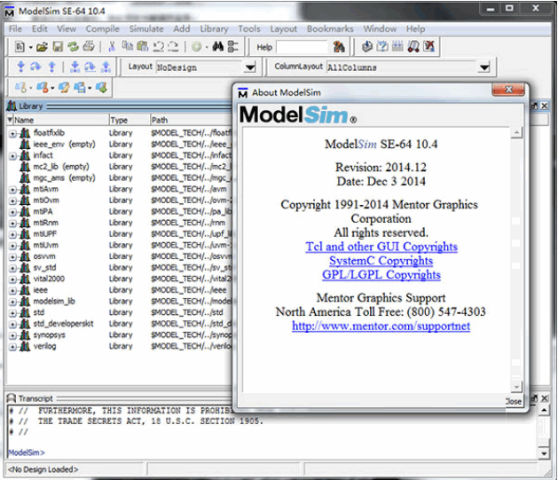Image resolution: width=558 pixels, height=480 pixels.
Task: Click the Library panel books icon in header
Action: [12, 106]
